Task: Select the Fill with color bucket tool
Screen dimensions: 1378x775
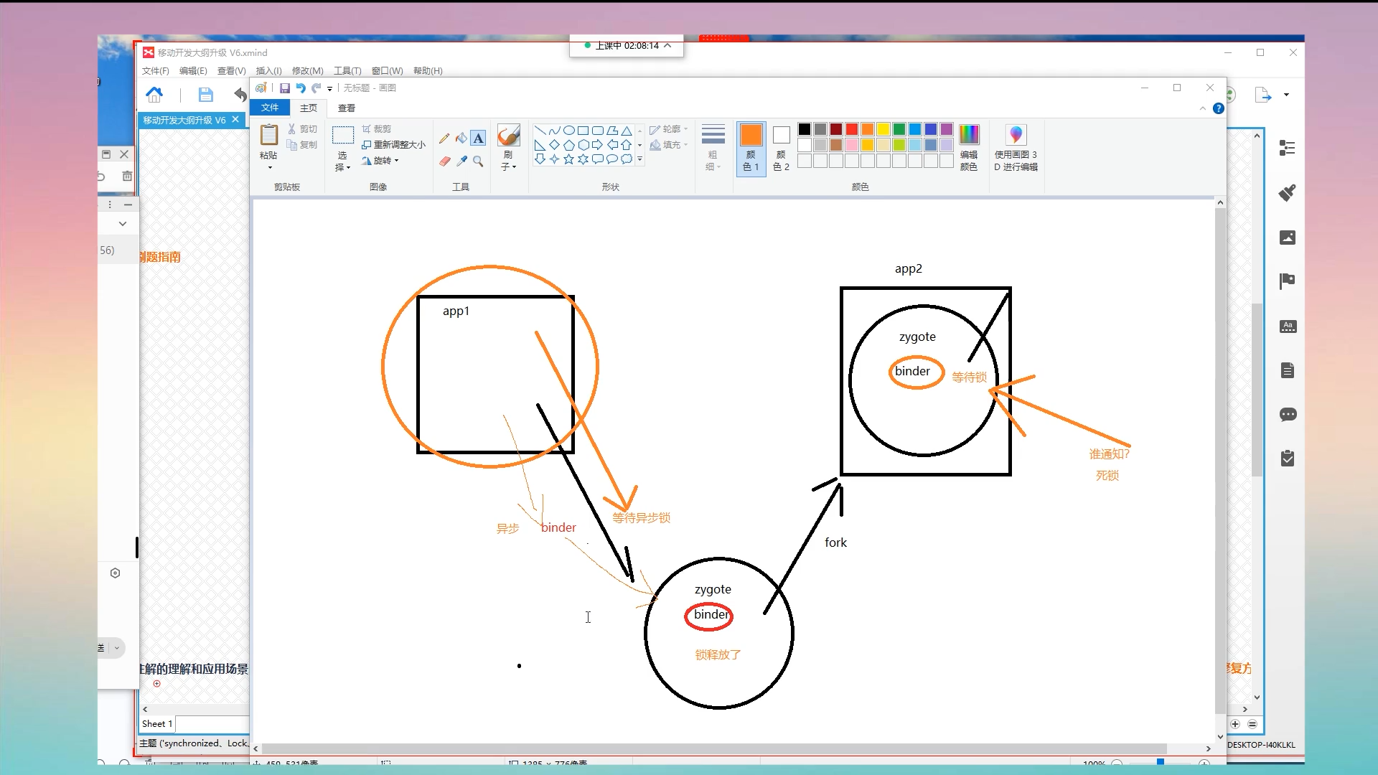Action: coord(461,138)
